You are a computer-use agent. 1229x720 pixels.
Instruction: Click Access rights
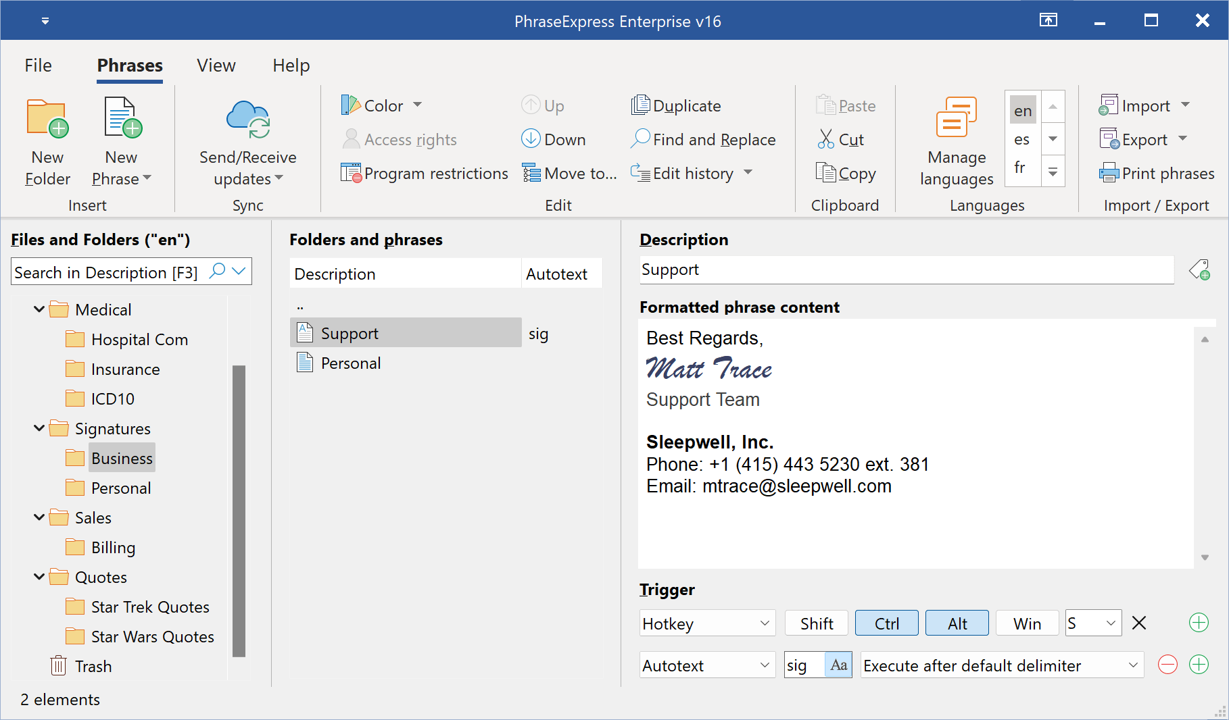click(400, 139)
